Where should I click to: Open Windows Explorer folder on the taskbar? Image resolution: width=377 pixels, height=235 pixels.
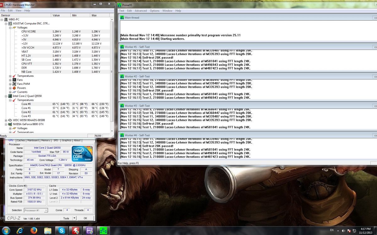(48, 231)
